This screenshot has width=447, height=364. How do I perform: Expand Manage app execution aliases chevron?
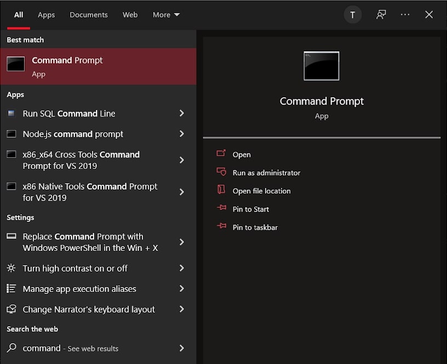coord(182,289)
